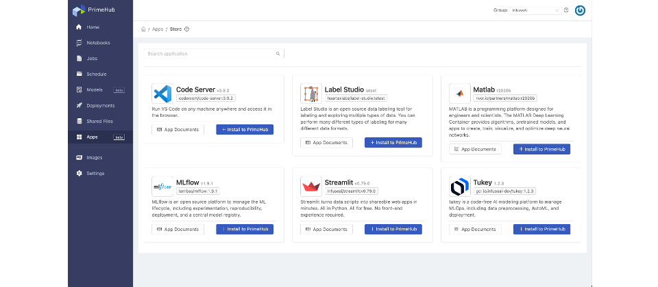The height and width of the screenshot is (287, 658).
Task: Click the search magnifier icon
Action: pyautogui.click(x=278, y=53)
